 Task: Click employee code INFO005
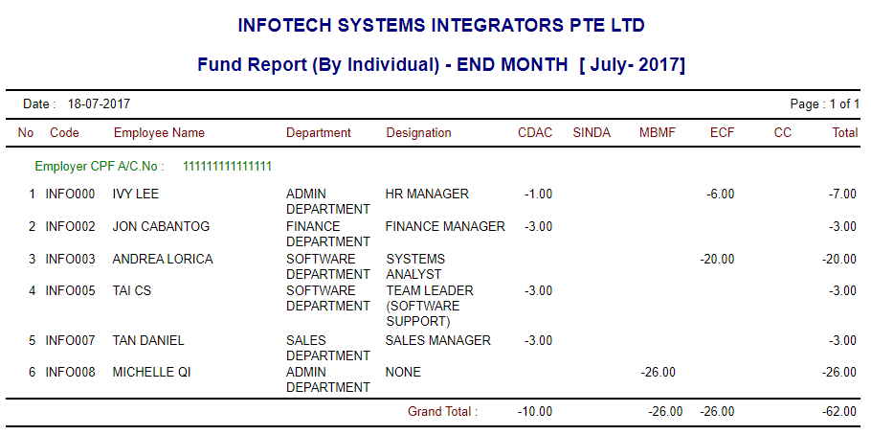(71, 291)
